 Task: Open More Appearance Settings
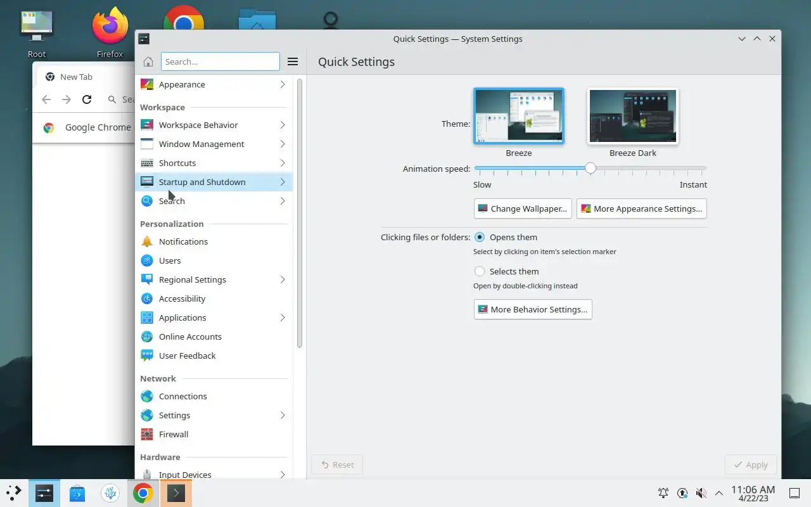click(x=641, y=209)
